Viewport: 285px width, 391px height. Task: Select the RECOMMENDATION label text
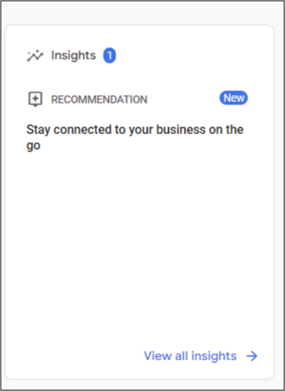click(x=99, y=100)
